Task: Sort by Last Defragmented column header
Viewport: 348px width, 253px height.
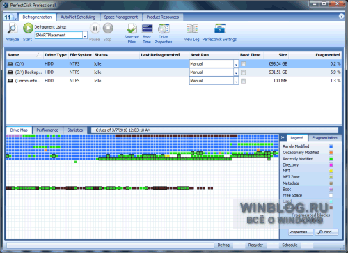Action: click(x=164, y=55)
